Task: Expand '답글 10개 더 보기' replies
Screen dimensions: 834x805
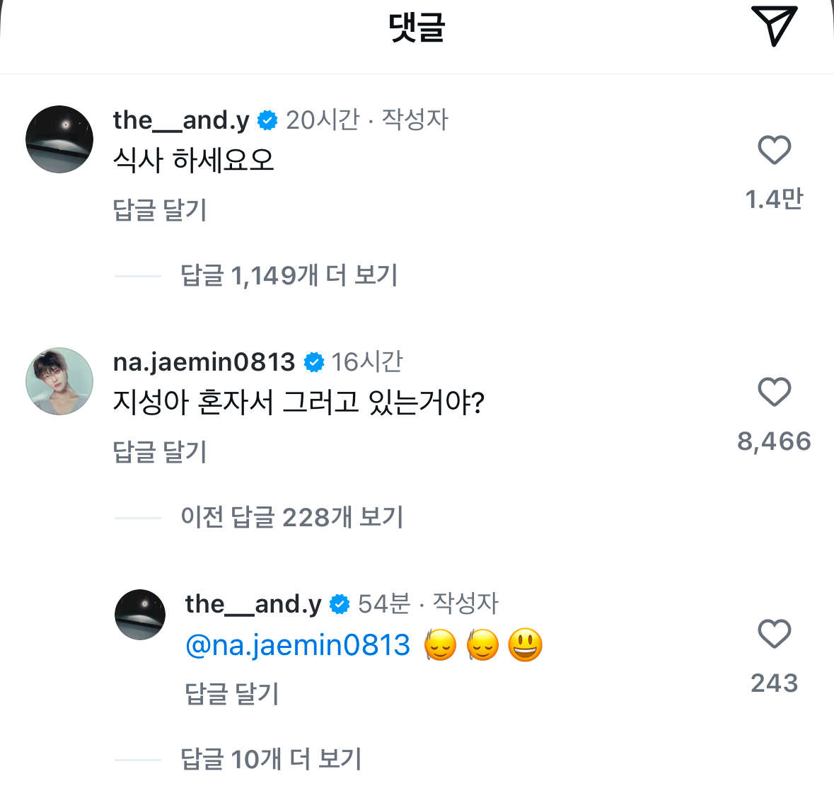Action: [271, 759]
